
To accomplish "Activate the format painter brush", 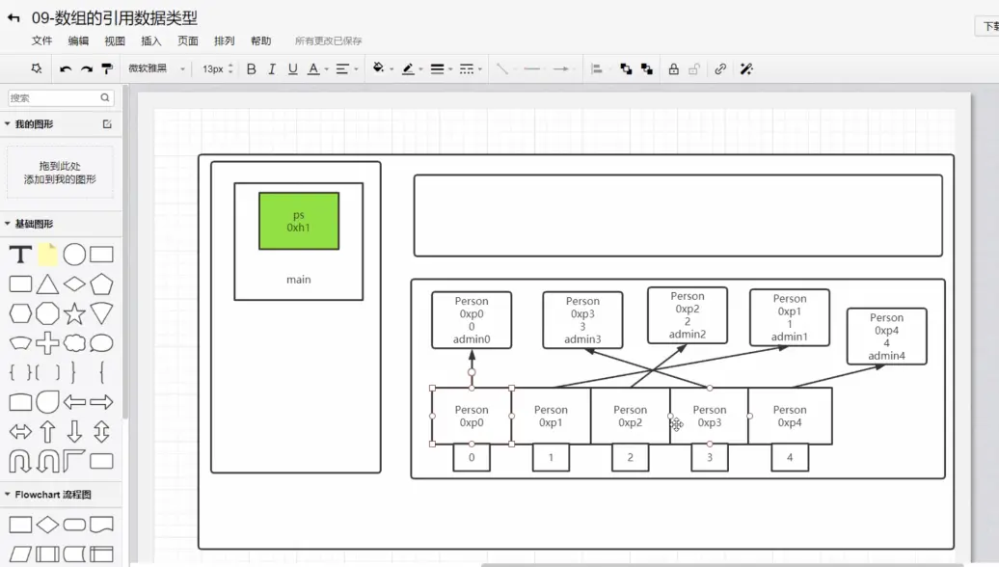I will click(x=107, y=68).
